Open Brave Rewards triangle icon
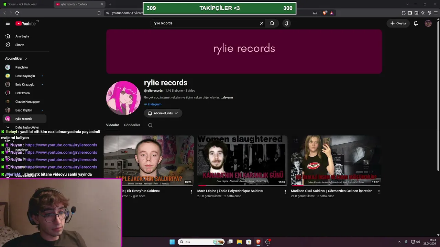This screenshot has width=440, height=247. pos(332,13)
